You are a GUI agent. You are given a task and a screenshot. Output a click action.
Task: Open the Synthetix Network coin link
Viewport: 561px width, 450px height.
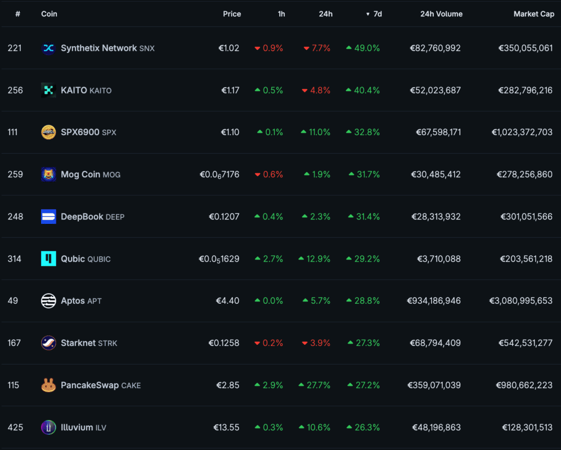(99, 48)
